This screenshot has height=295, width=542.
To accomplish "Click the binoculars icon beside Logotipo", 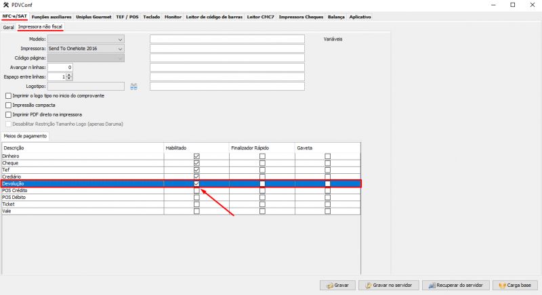I will pyautogui.click(x=133, y=86).
